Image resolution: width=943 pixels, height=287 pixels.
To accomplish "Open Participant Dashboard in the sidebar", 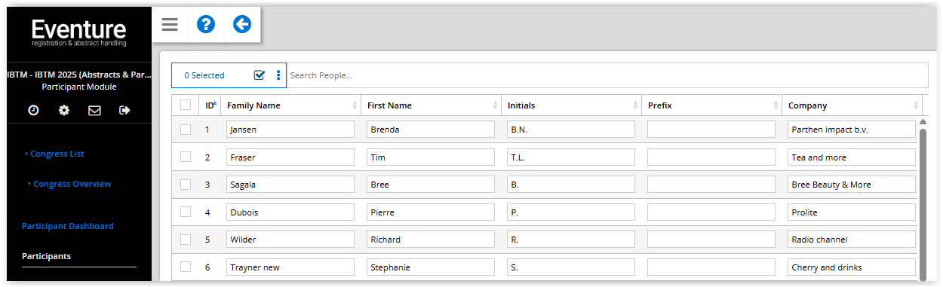I will click(x=68, y=226).
